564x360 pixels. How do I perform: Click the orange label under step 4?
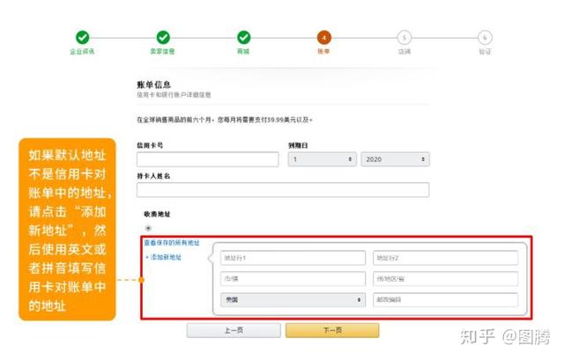coord(323,51)
